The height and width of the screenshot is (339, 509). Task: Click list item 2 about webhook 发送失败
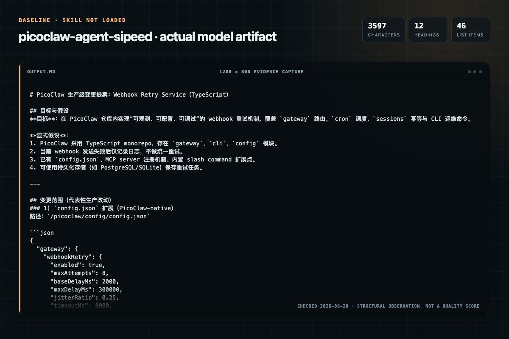click(x=106, y=151)
